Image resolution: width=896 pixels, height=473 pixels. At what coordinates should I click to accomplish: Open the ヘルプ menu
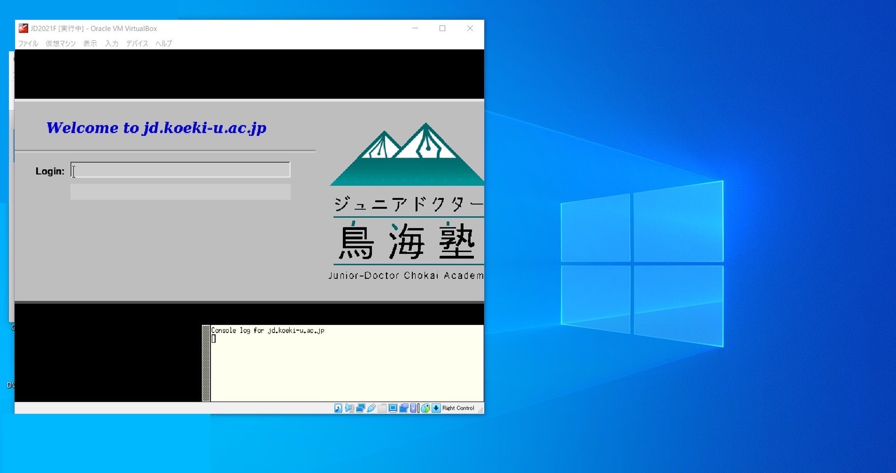[x=164, y=44]
